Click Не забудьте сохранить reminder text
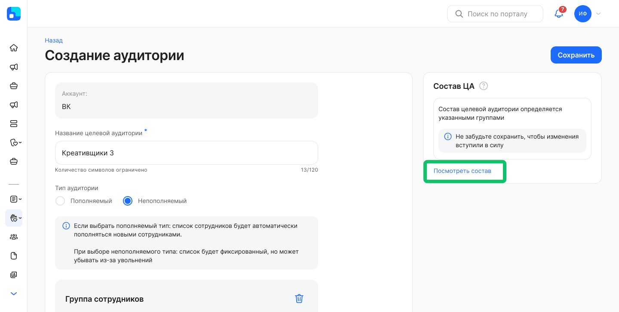The image size is (619, 312). point(517,141)
